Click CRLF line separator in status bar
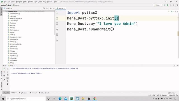Screen dimensions: 179x101 pos(154,95)
